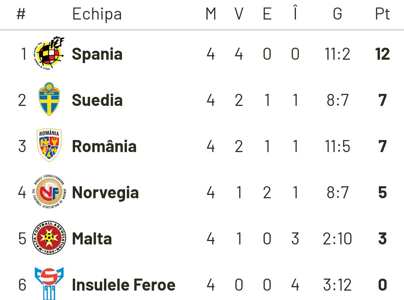This screenshot has width=404, height=300.
Task: Select the Malta team name
Action: pos(92,239)
